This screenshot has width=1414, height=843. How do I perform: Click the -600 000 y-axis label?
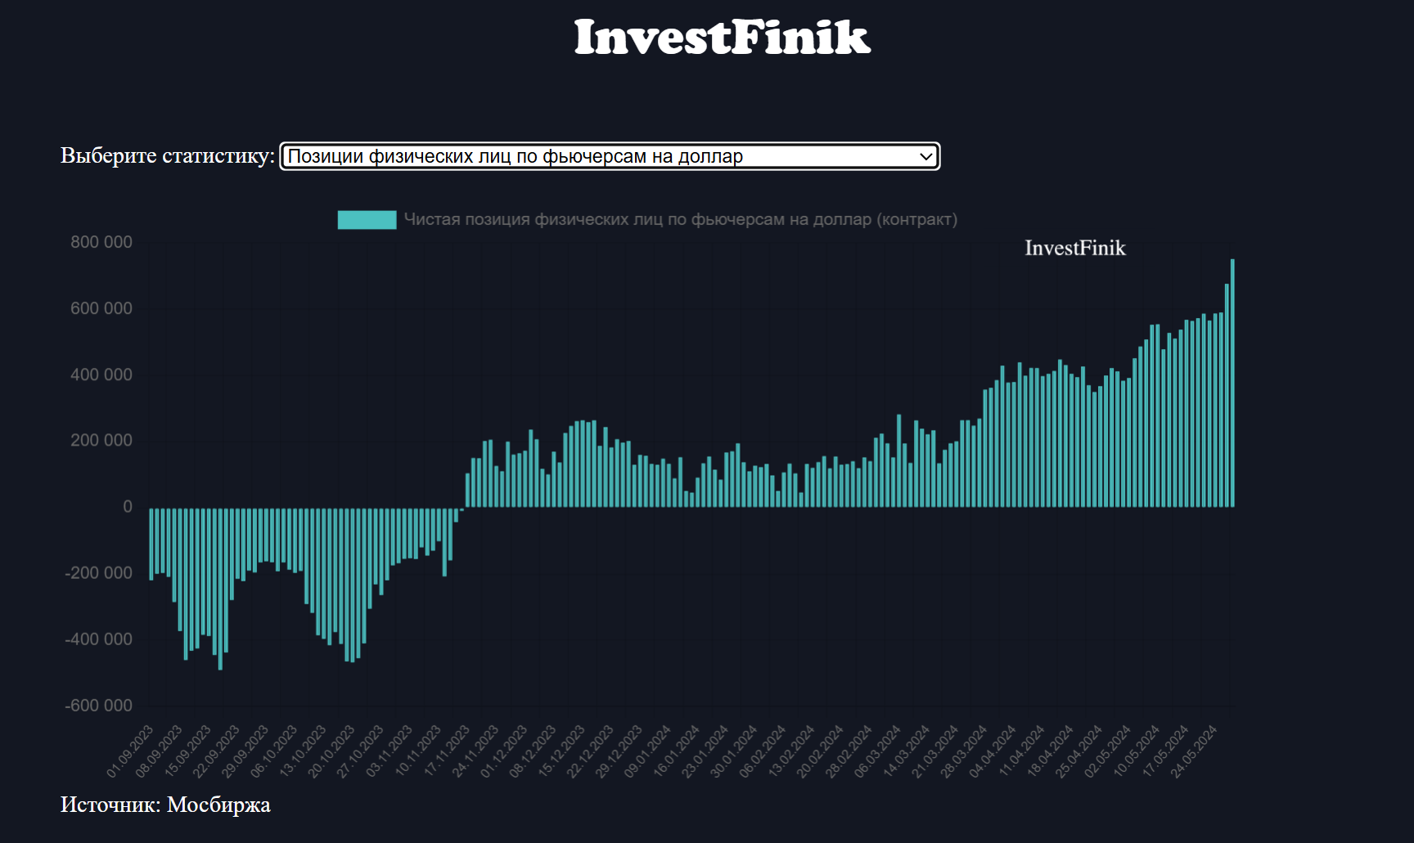pyautogui.click(x=98, y=706)
